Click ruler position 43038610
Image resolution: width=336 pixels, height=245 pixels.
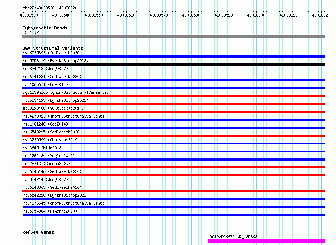tap(288, 15)
